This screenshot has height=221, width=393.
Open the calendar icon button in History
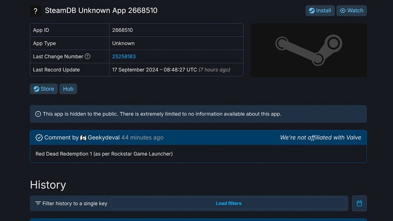coord(359,203)
